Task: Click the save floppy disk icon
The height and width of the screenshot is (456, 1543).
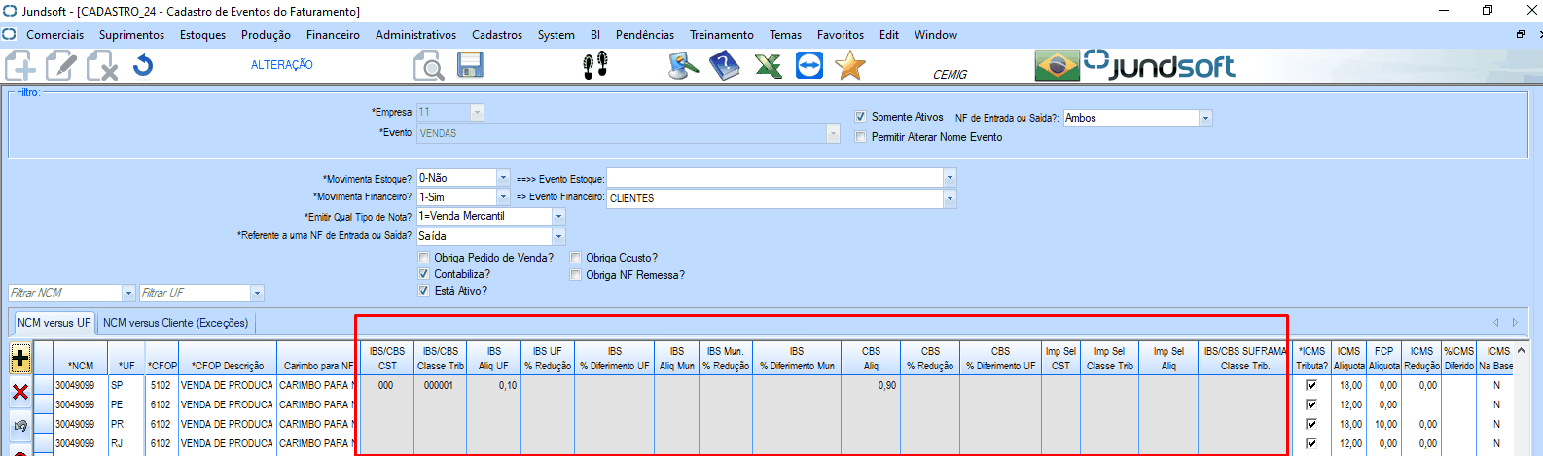Action: tap(471, 66)
